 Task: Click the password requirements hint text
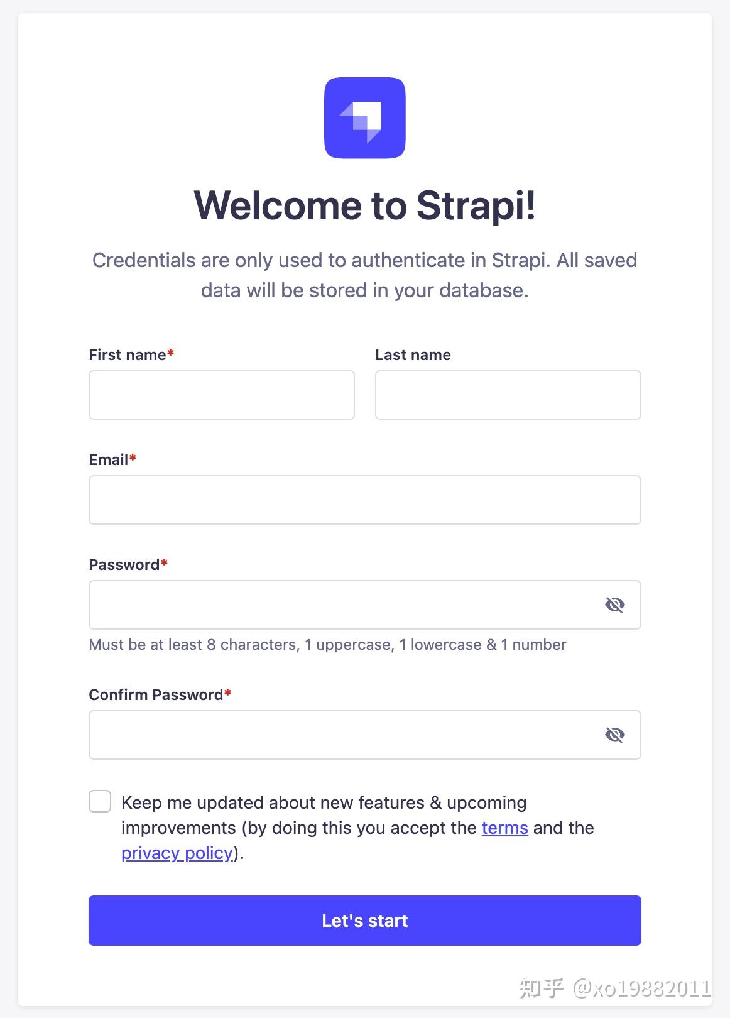point(327,644)
